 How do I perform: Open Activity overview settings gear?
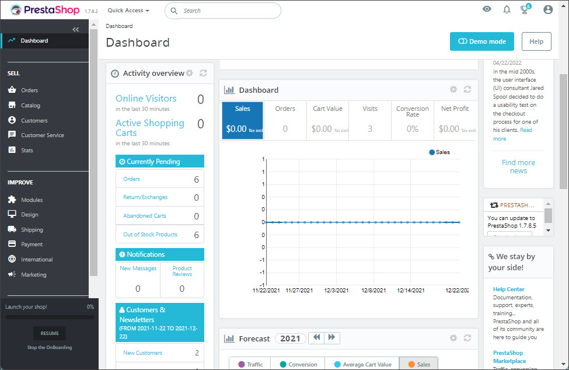190,73
